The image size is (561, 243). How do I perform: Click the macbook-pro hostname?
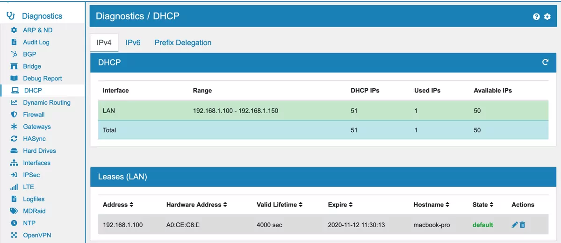(x=432, y=225)
